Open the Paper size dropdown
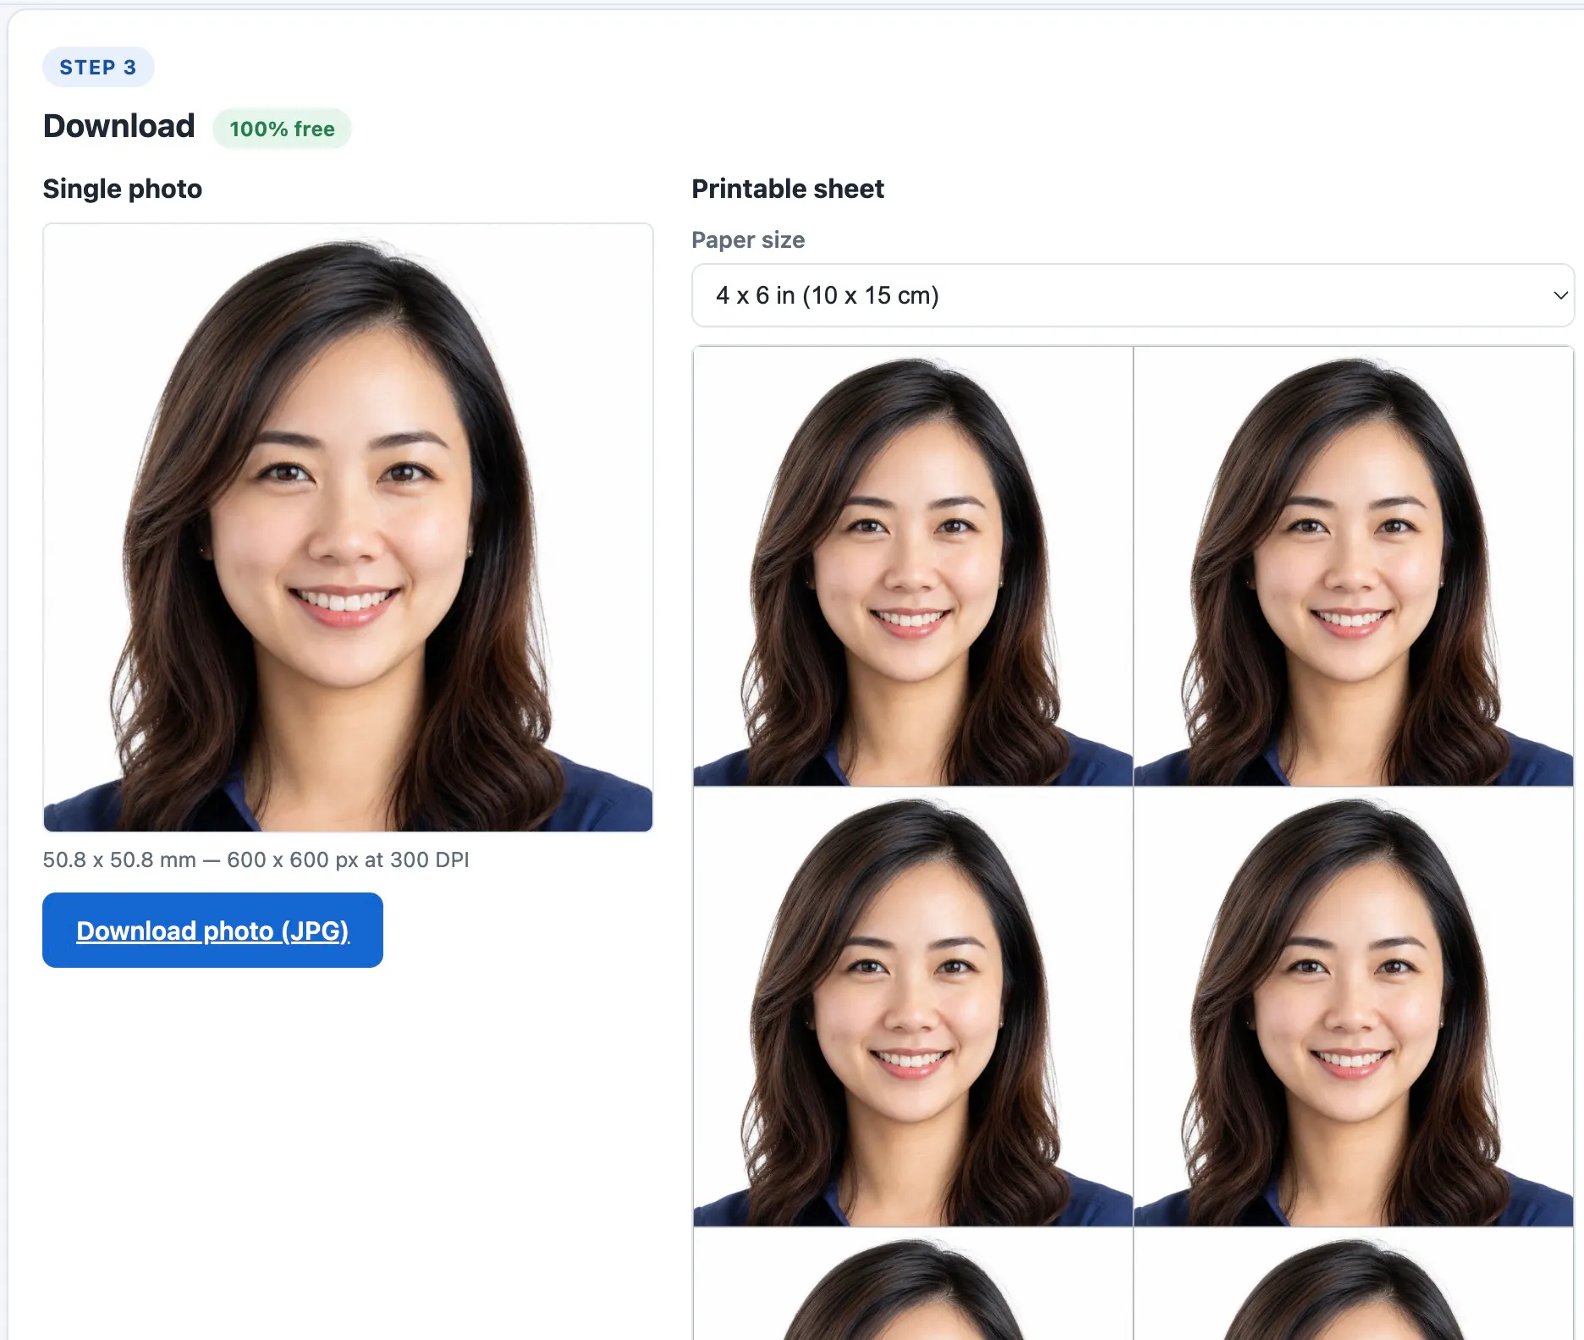 (1132, 295)
